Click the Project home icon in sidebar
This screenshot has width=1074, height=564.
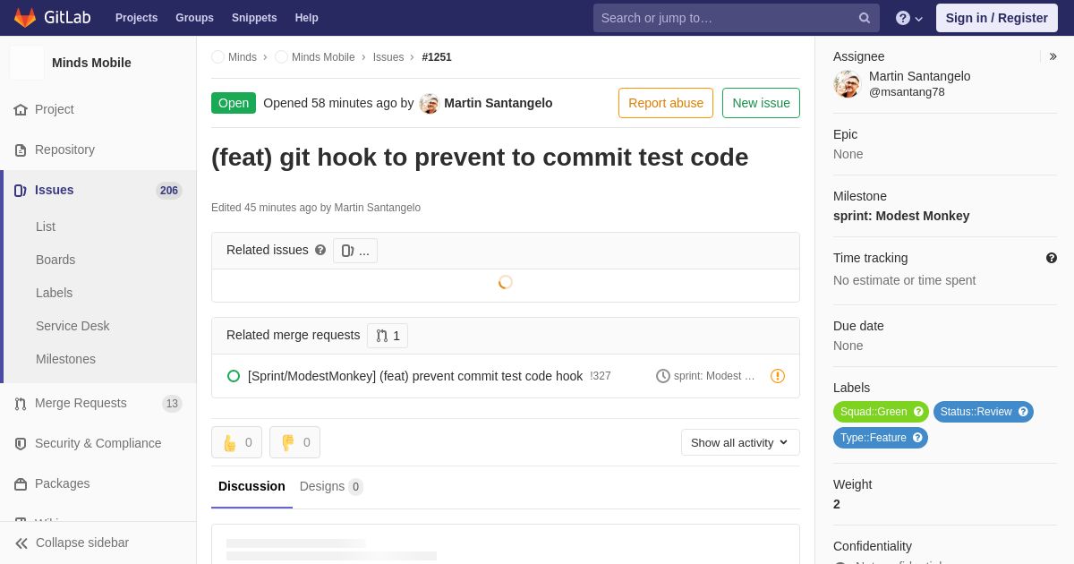(21, 109)
